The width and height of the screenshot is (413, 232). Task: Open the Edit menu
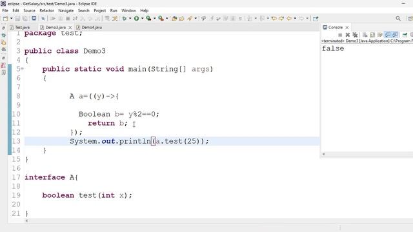15,10
